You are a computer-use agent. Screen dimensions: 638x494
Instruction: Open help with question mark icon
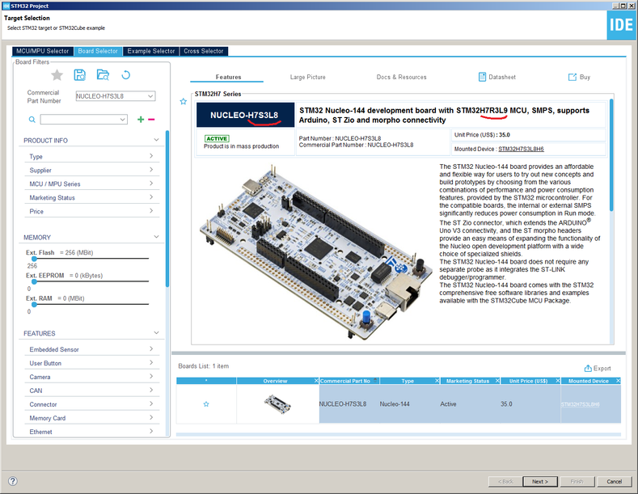tap(13, 481)
